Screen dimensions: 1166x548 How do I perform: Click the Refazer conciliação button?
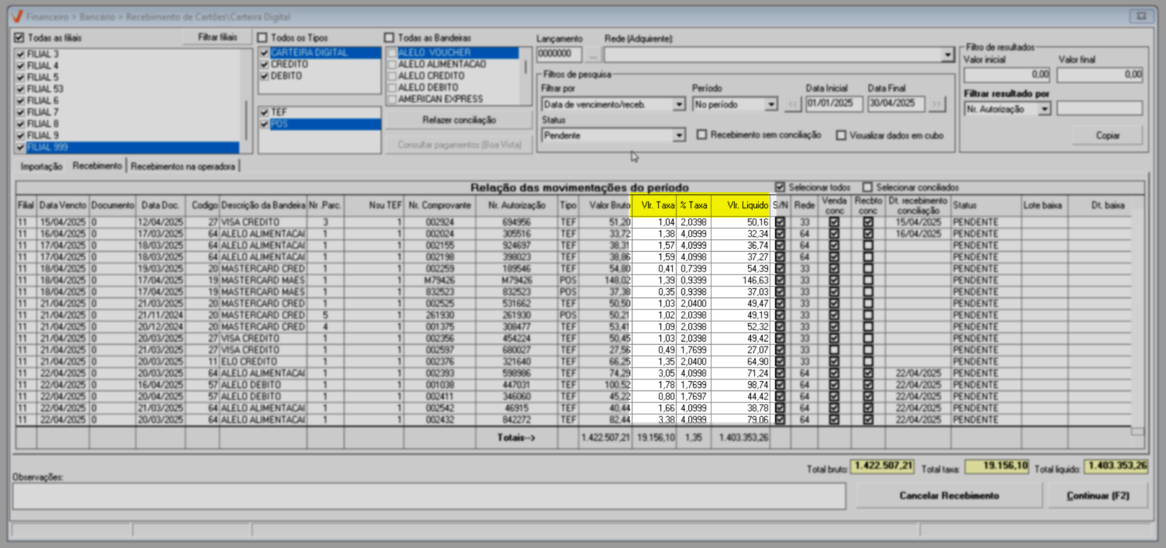pyautogui.click(x=458, y=120)
